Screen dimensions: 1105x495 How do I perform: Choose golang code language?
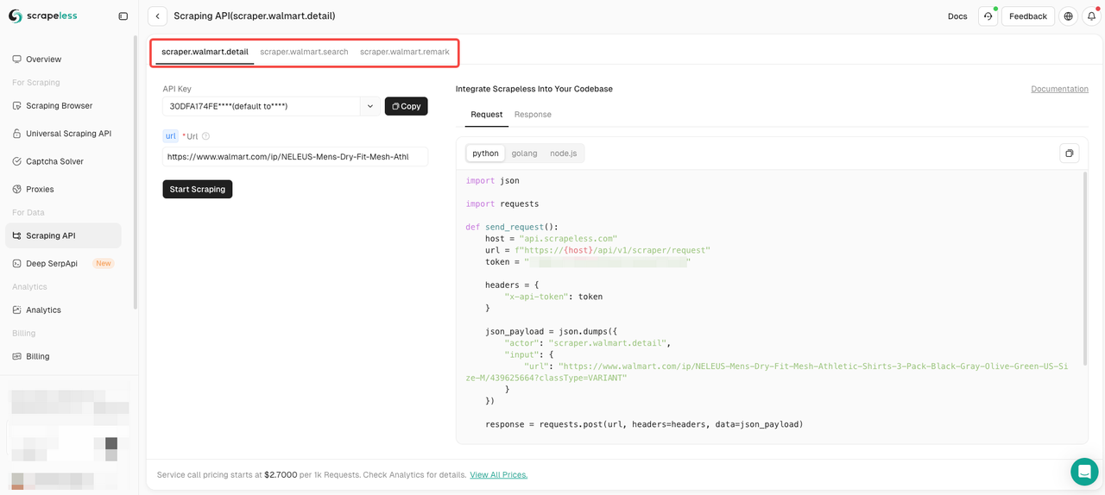[524, 154]
